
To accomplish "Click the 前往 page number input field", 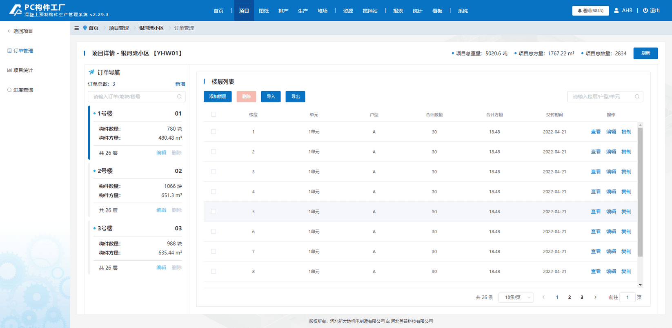I will (x=627, y=297).
